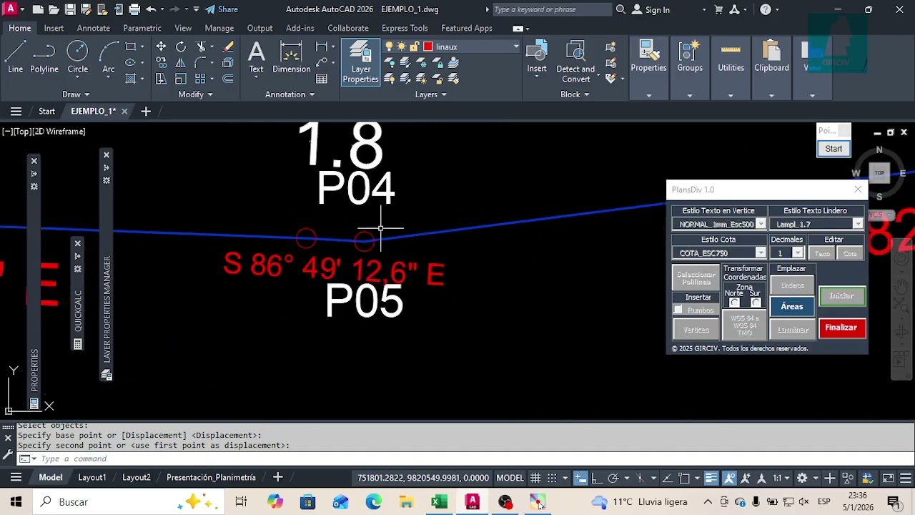Click the Text annotation tool
Viewport: 915px width, 515px height.
(x=256, y=57)
